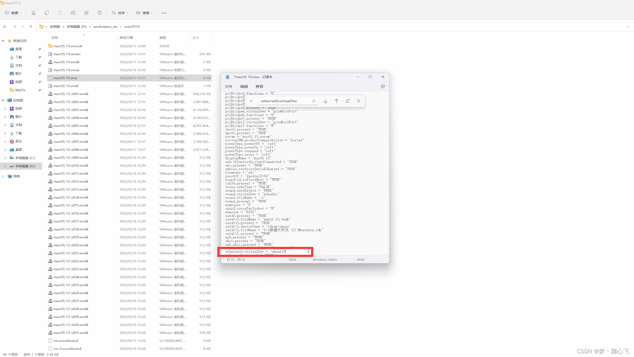Image resolution: width=634 pixels, height=357 pixels.
Task: Collapse the 此电脑 tree section
Action: 3,100
